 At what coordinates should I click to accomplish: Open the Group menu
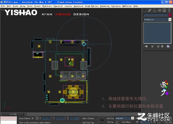[23, 6]
